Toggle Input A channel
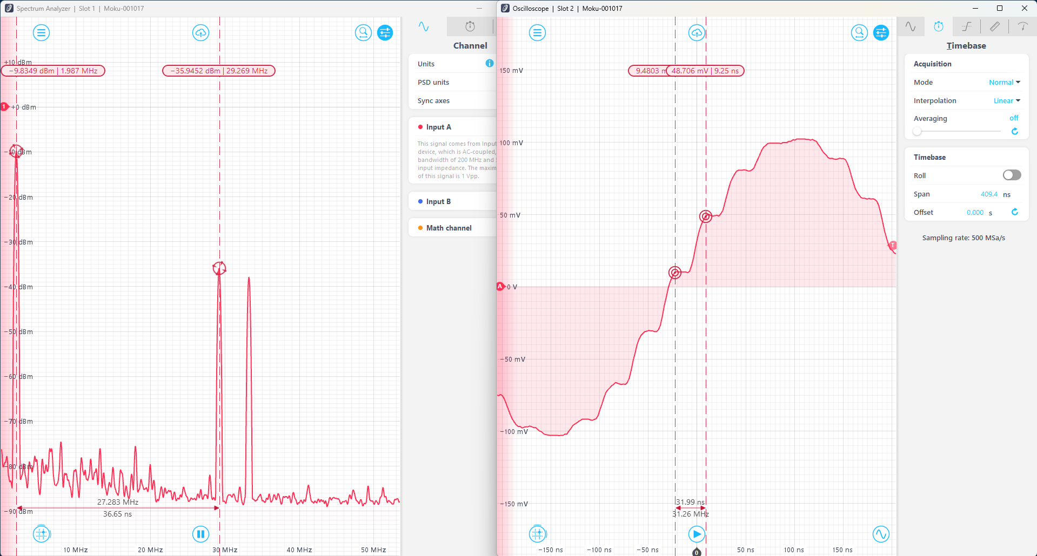 coord(438,127)
